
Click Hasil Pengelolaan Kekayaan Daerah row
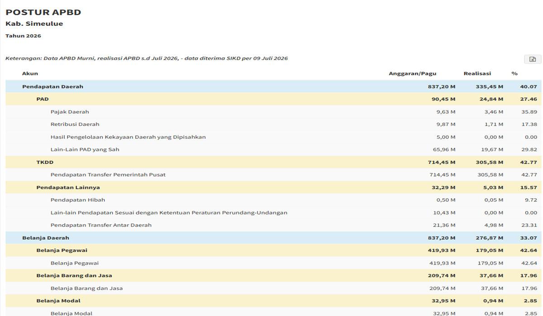pyautogui.click(x=274, y=137)
